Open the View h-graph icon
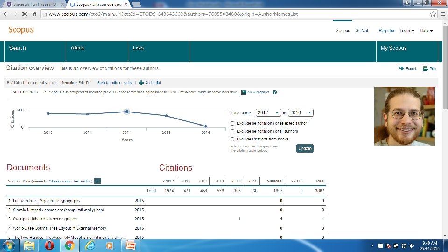This screenshot has width=448, height=252. tap(244, 92)
